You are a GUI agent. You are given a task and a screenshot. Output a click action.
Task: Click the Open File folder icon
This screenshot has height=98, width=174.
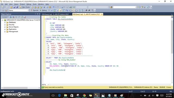tap(11, 7)
